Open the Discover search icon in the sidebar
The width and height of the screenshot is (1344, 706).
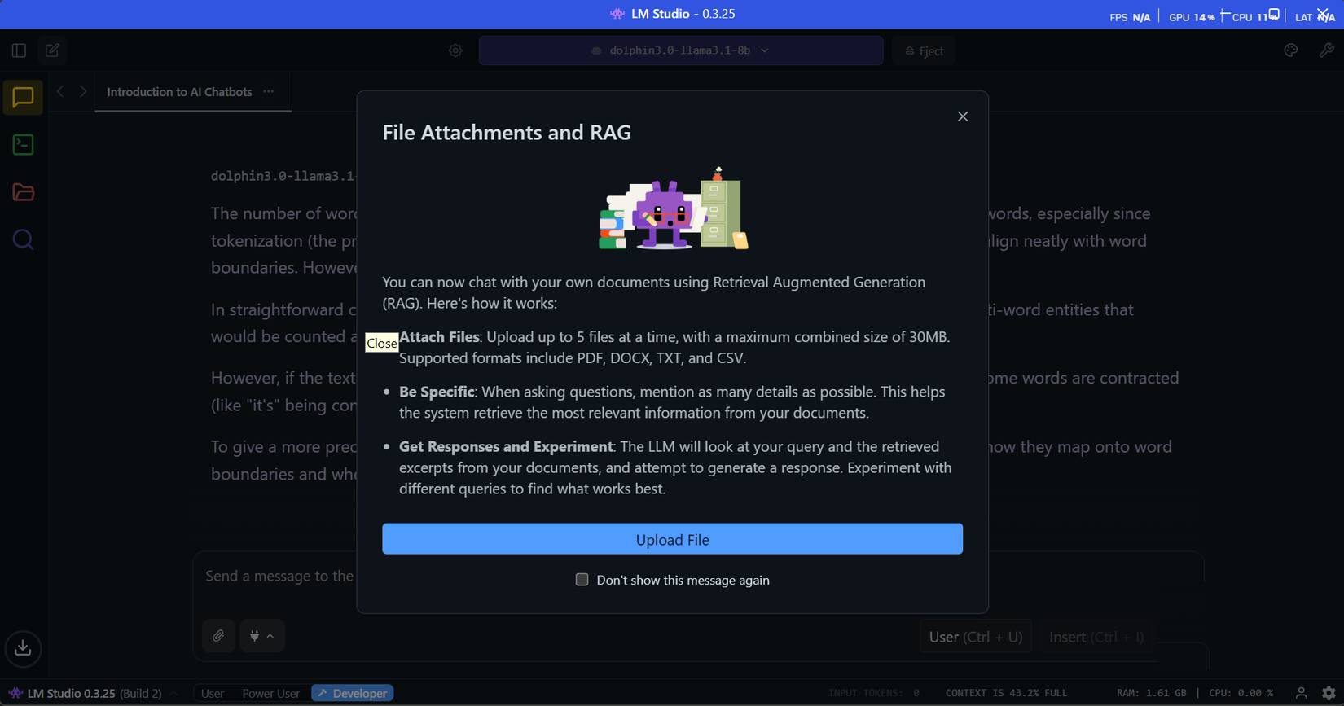click(23, 239)
